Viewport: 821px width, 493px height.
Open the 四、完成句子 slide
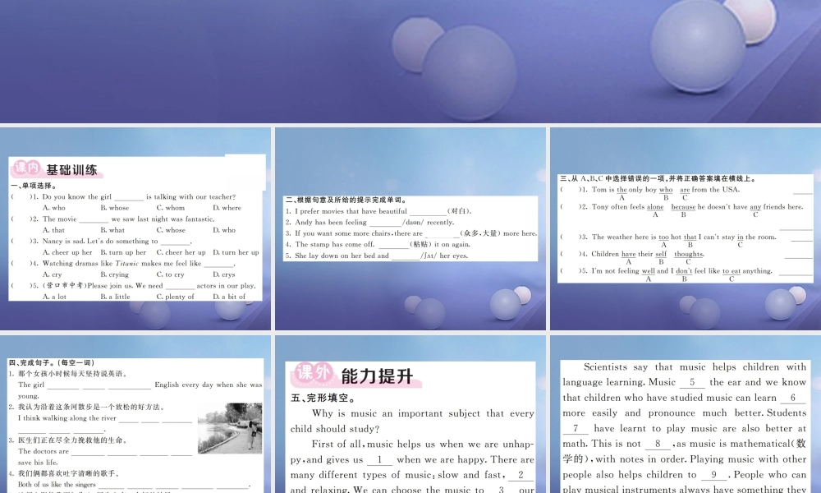135,414
